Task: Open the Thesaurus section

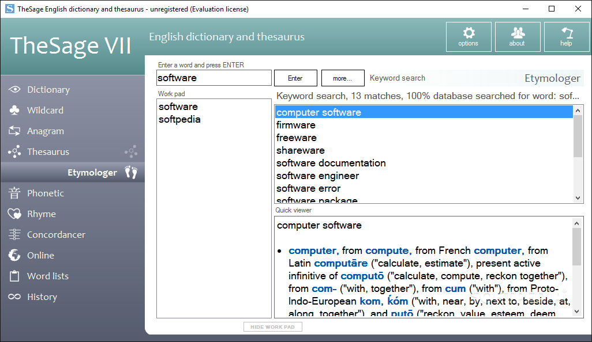Action: point(48,152)
